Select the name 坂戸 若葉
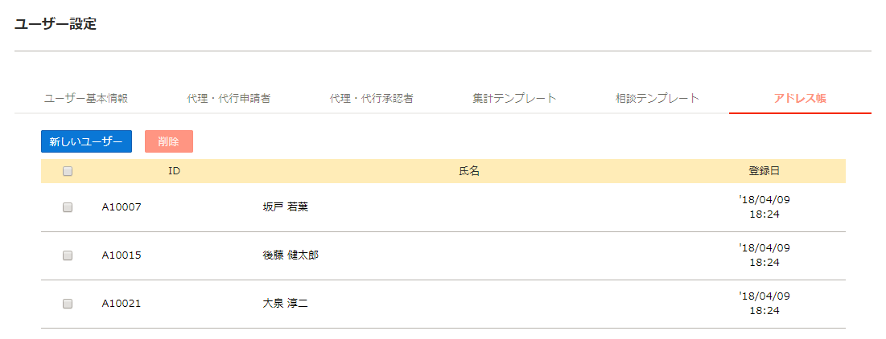This screenshot has height=339, width=886. tap(286, 207)
